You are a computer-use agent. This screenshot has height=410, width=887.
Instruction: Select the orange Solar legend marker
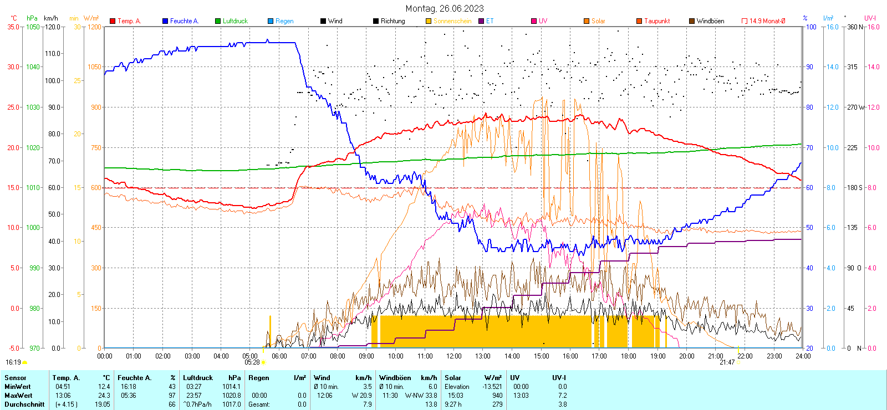point(587,21)
